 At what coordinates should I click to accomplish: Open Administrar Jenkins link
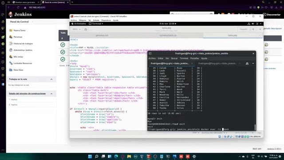[x=23, y=50]
